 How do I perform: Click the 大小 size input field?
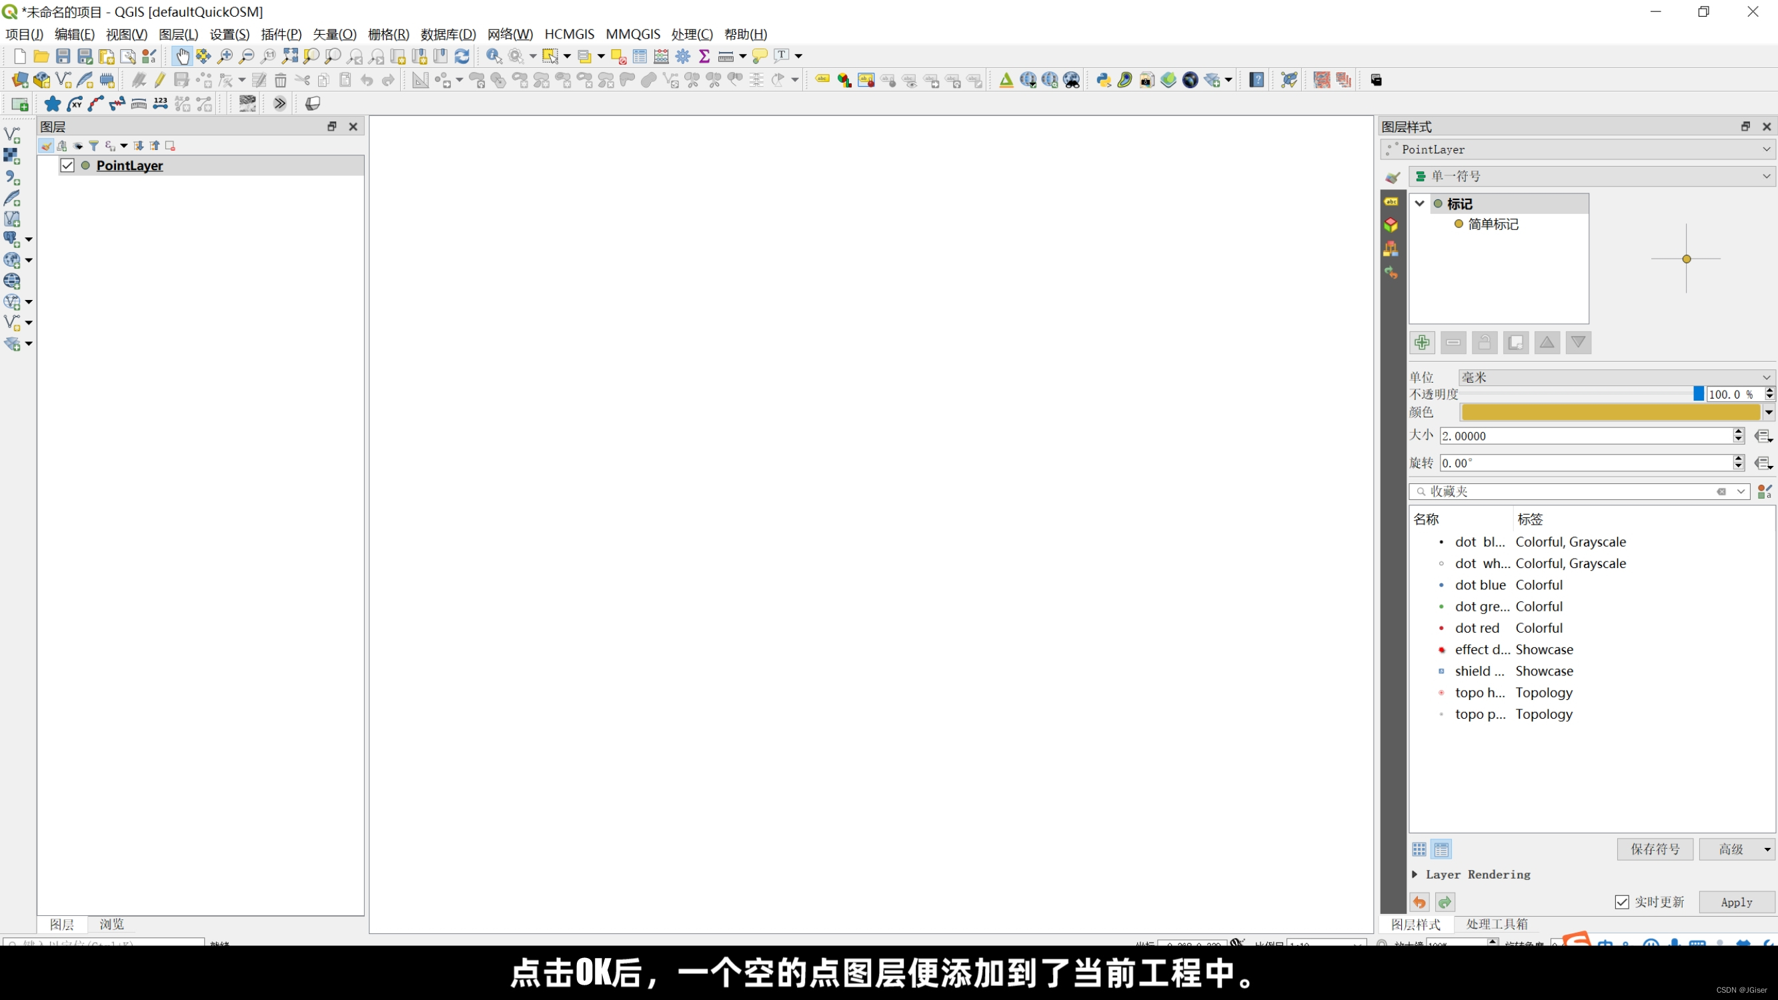pos(1586,436)
